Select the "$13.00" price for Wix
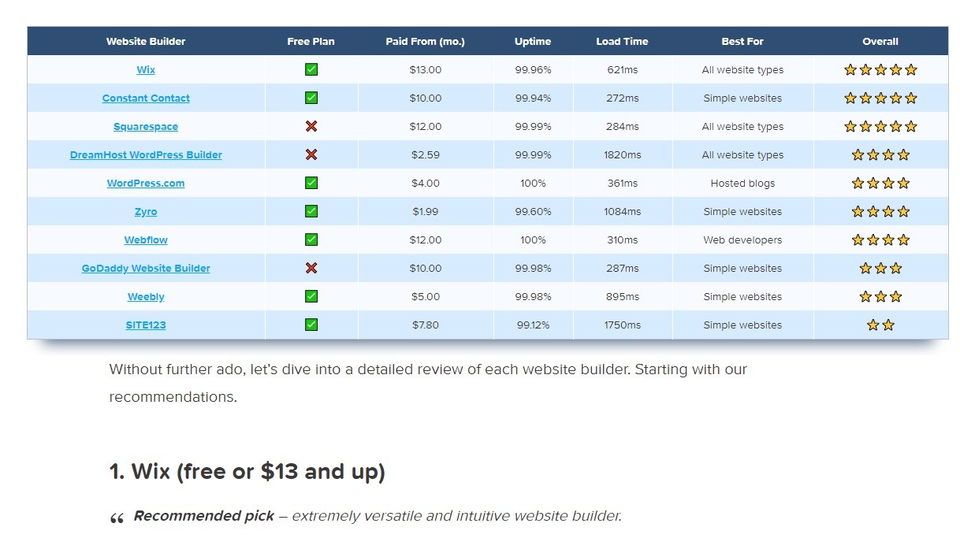 pos(426,70)
